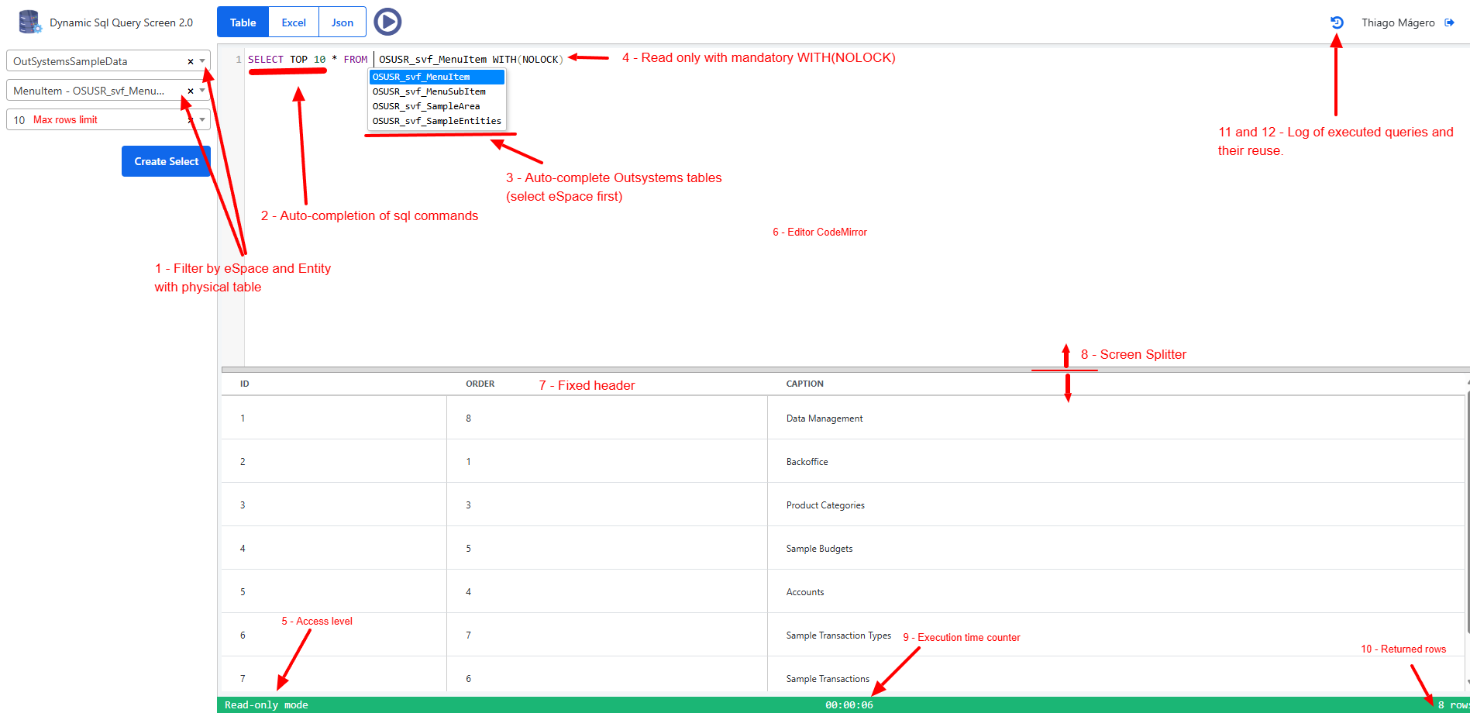Select the Data Management caption cell

coord(825,418)
